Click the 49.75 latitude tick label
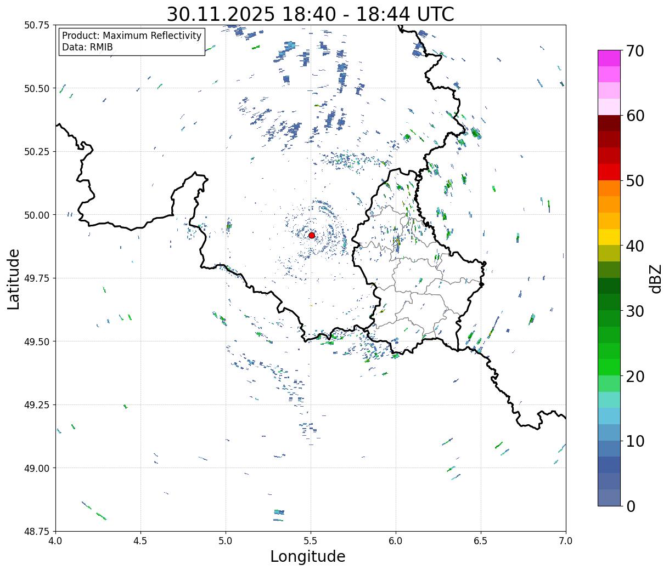This screenshot has width=669, height=570. 36,278
